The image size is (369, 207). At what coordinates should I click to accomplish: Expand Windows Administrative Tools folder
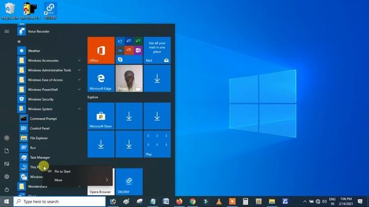coord(50,70)
